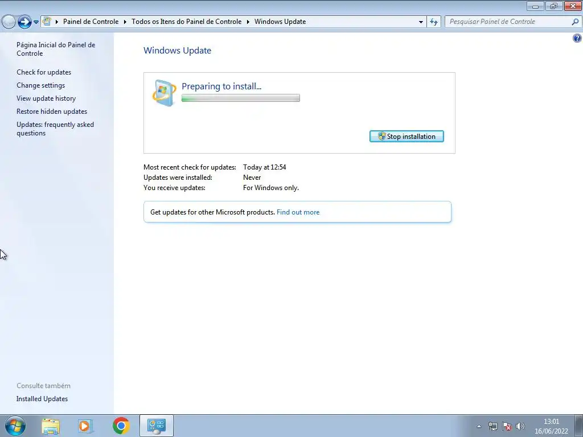Viewport: 583px width, 437px height.
Task: Click the Windows Update page heading
Action: [178, 51]
